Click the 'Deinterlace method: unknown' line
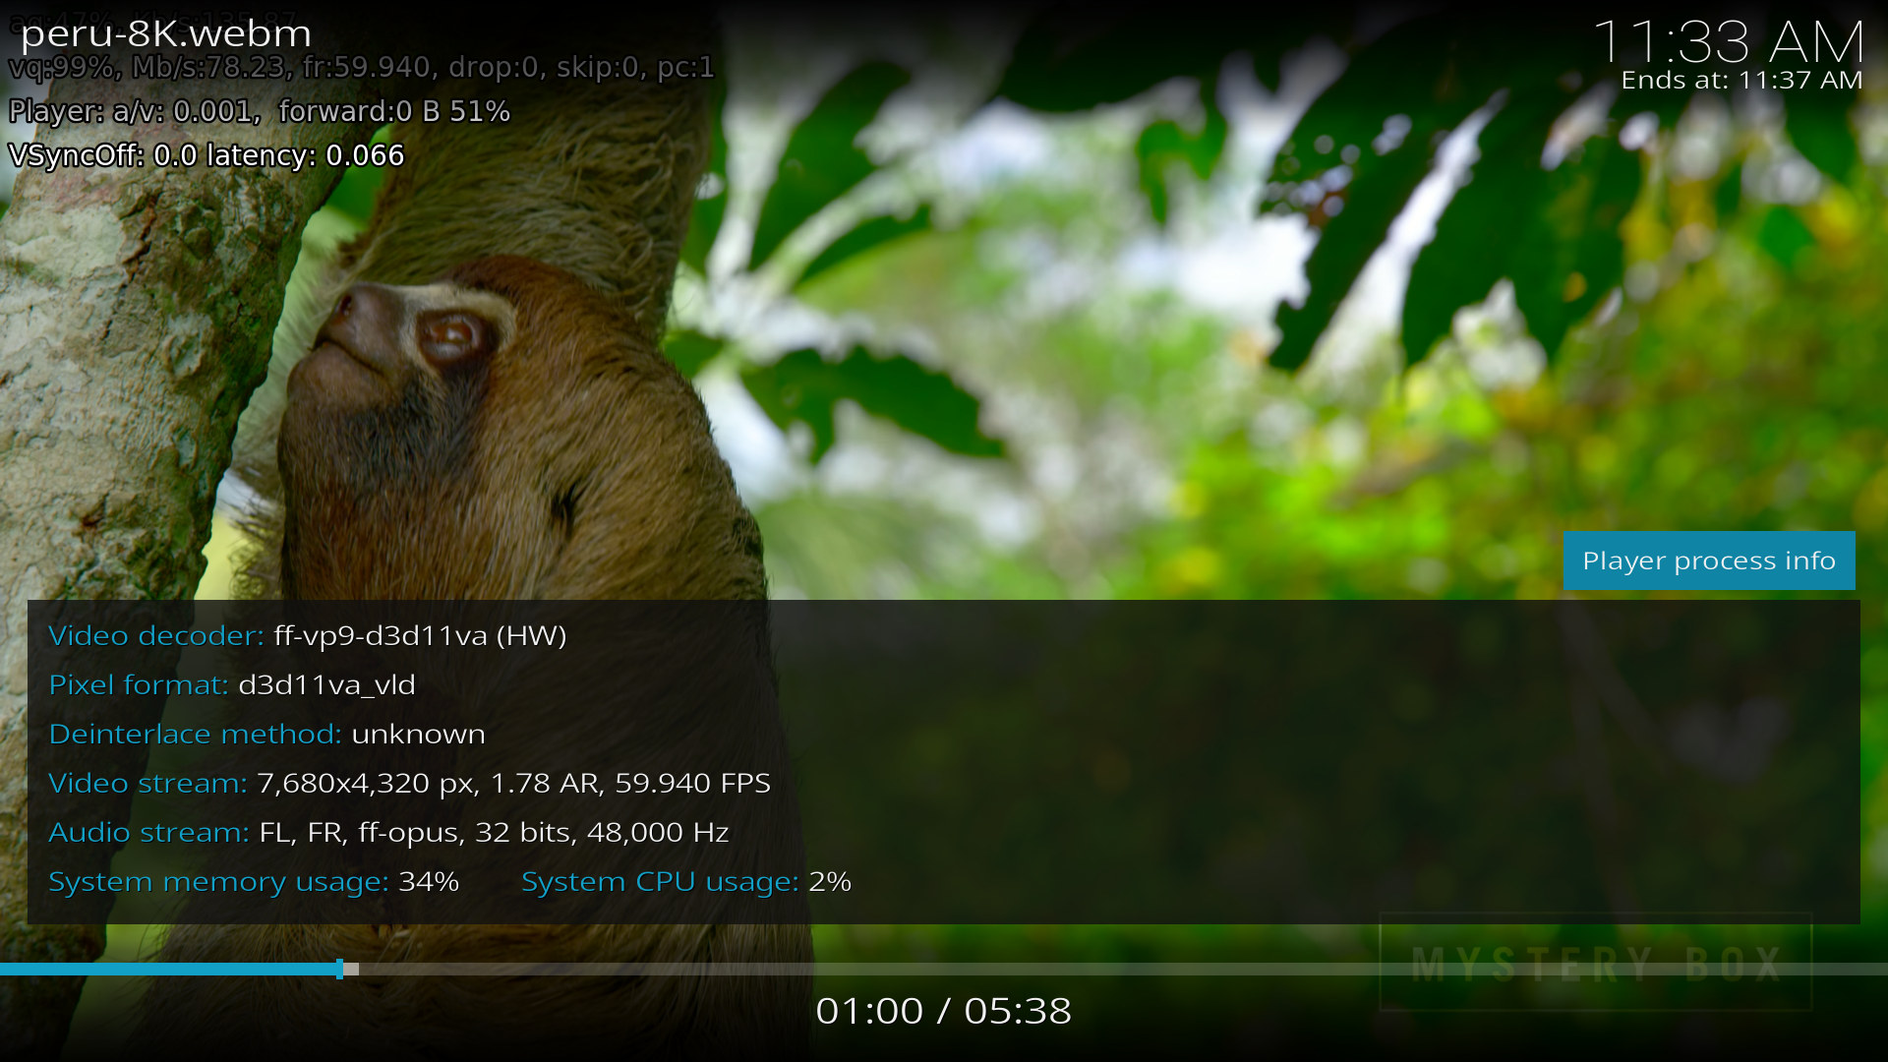The image size is (1888, 1062). (x=266, y=734)
